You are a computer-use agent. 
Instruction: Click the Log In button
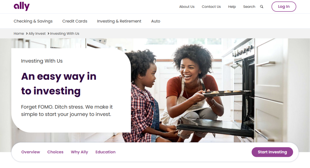click(284, 7)
